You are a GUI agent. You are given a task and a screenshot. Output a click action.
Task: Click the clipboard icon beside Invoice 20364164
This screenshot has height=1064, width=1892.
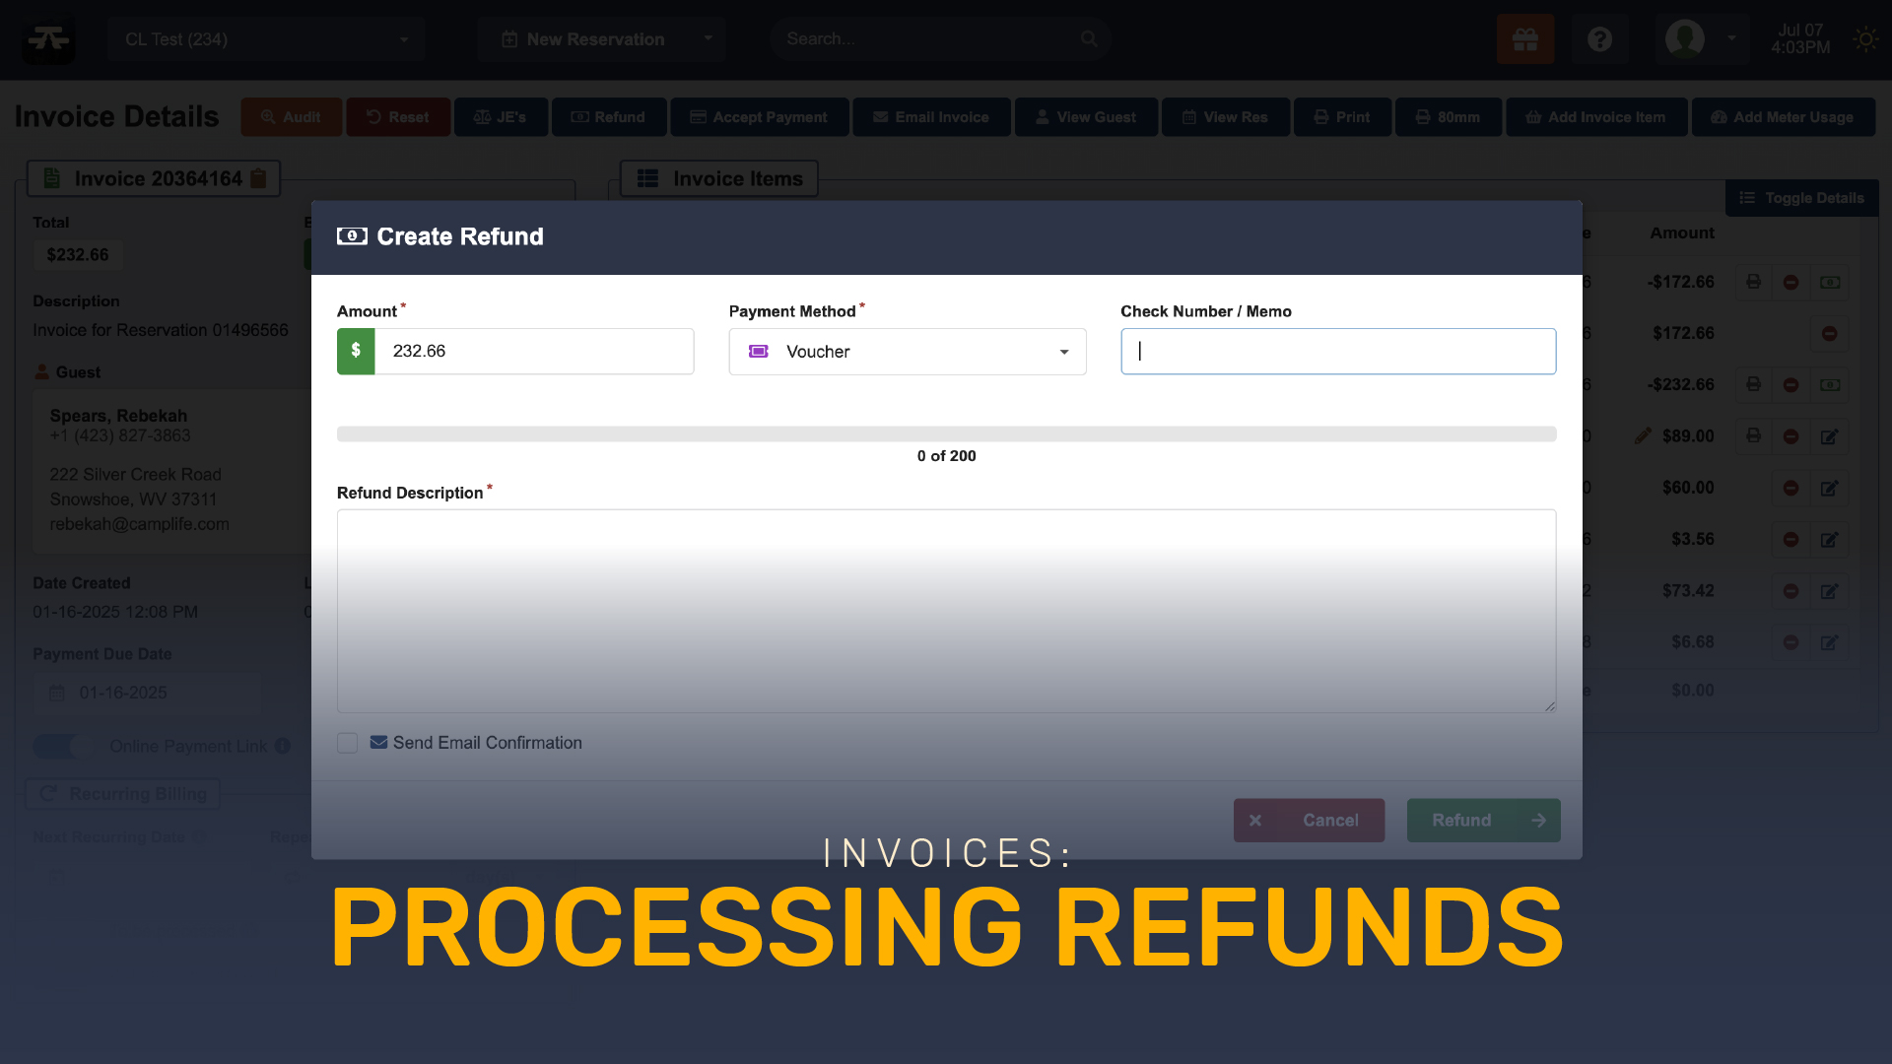(258, 178)
